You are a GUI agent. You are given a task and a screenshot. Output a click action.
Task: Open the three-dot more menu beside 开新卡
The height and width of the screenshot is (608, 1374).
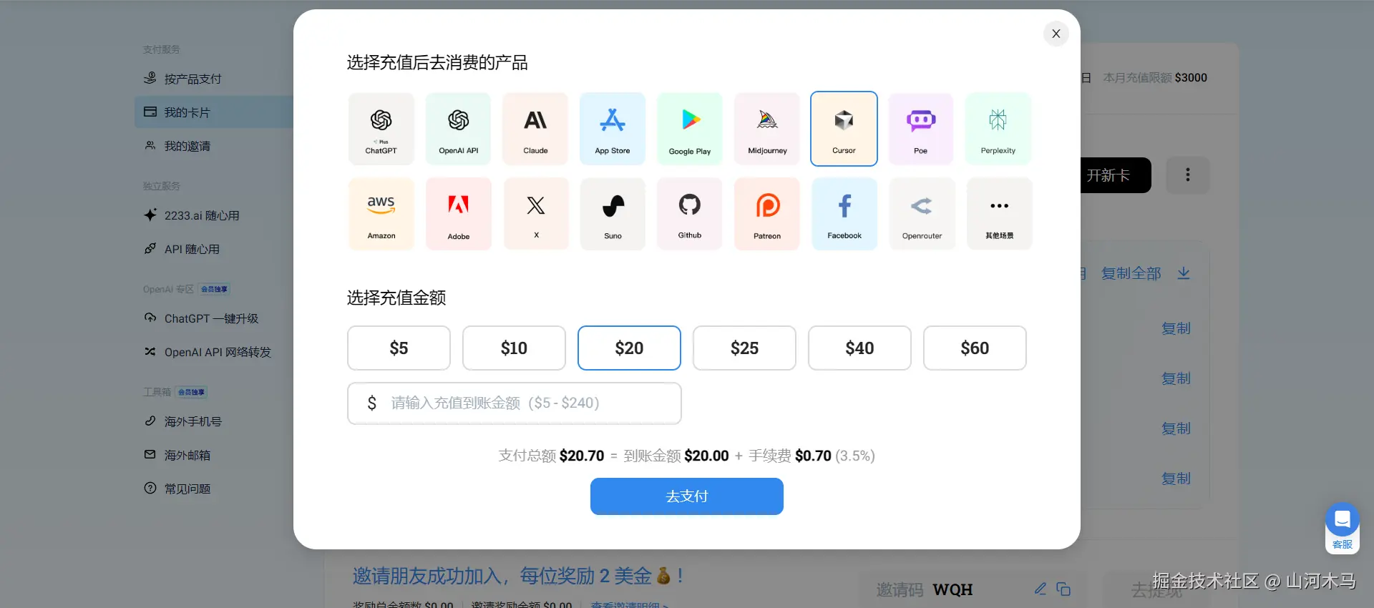(x=1188, y=175)
